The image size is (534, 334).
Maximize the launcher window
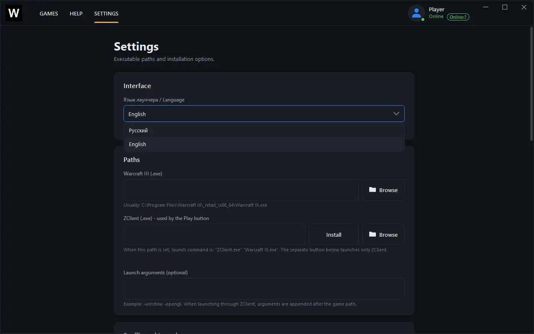pos(505,7)
